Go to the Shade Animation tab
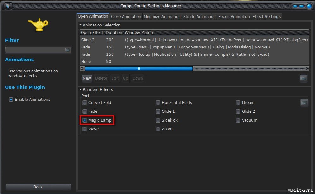315x194 pixels. (199, 17)
